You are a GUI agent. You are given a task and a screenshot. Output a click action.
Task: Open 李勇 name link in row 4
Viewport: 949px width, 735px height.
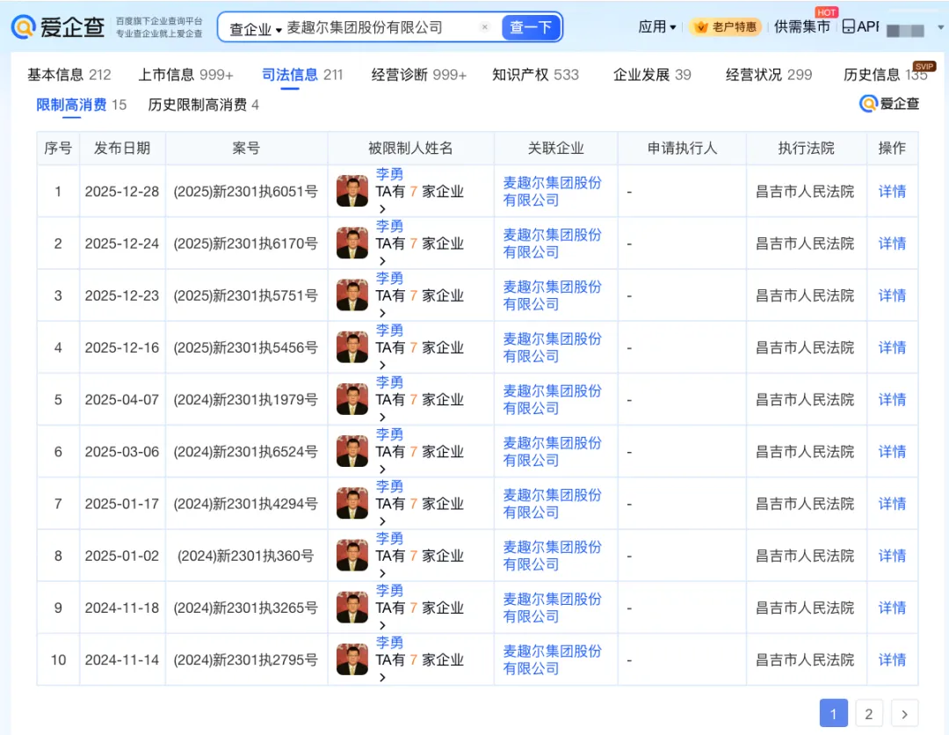tap(389, 331)
